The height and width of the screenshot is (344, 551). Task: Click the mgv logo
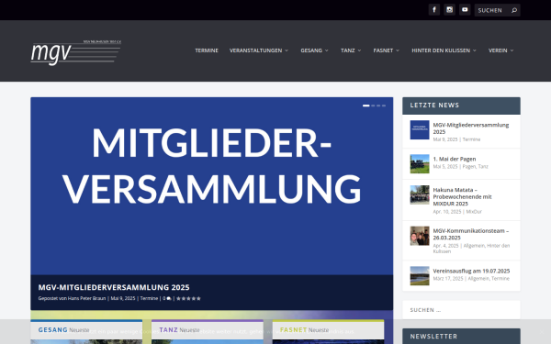point(76,52)
